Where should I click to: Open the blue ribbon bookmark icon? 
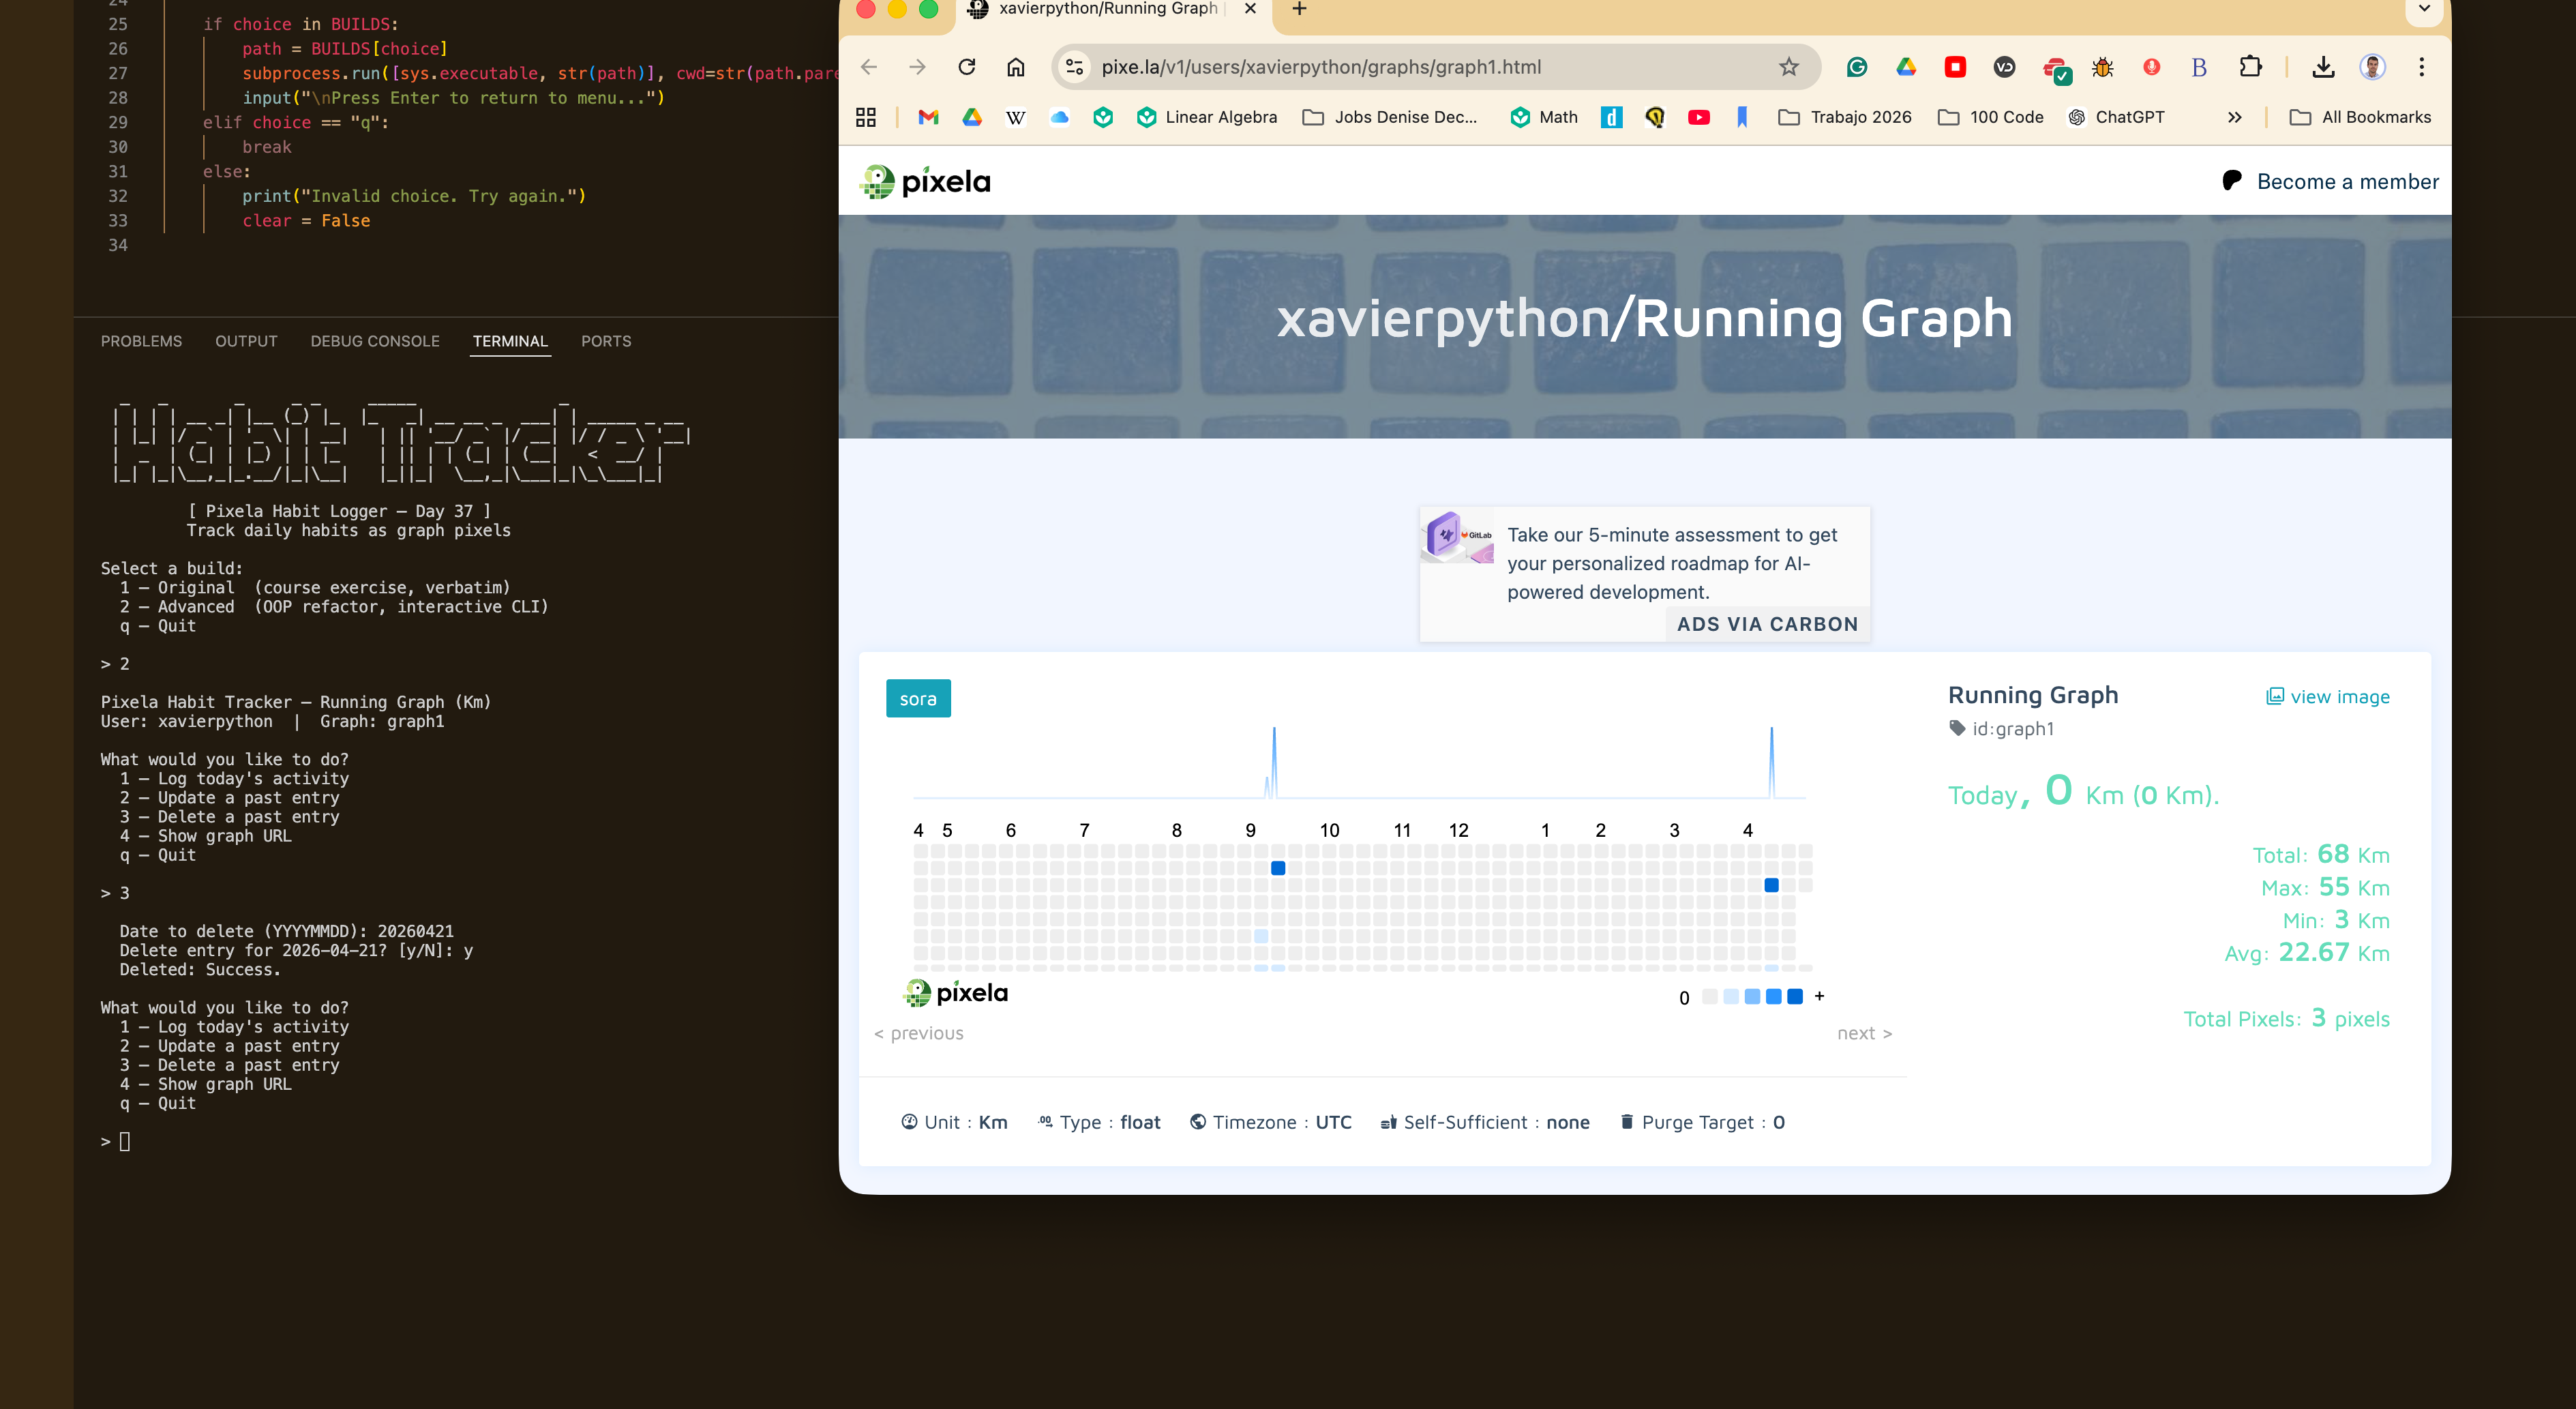(x=1742, y=117)
